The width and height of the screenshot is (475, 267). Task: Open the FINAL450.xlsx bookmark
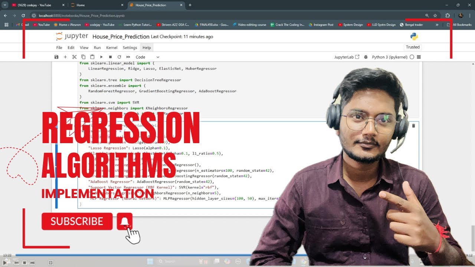212,25
